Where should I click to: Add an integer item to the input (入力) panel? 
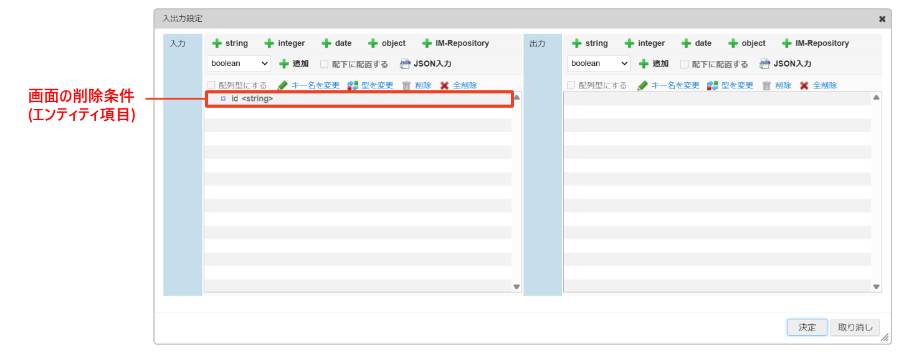pos(285,43)
